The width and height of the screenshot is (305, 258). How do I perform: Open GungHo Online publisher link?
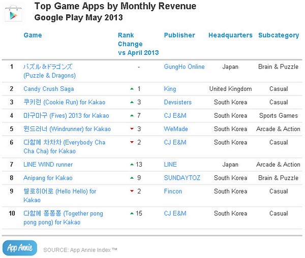click(x=184, y=67)
